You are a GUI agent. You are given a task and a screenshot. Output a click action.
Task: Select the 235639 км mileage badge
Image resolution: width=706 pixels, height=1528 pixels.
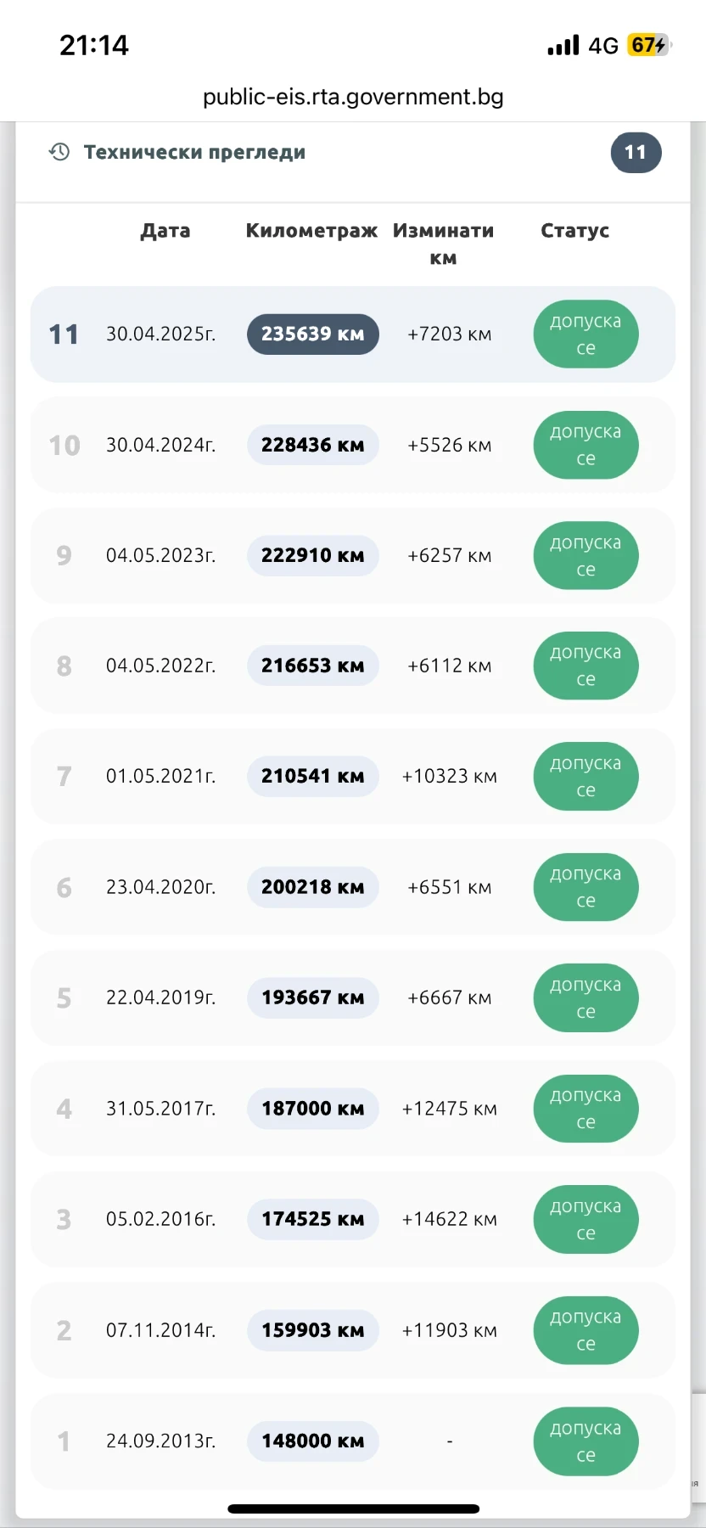click(x=312, y=334)
